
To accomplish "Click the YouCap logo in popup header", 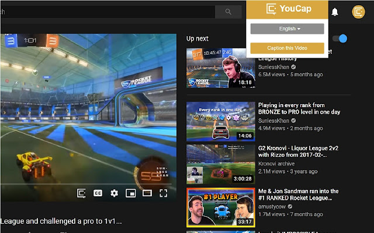I will (x=289, y=9).
